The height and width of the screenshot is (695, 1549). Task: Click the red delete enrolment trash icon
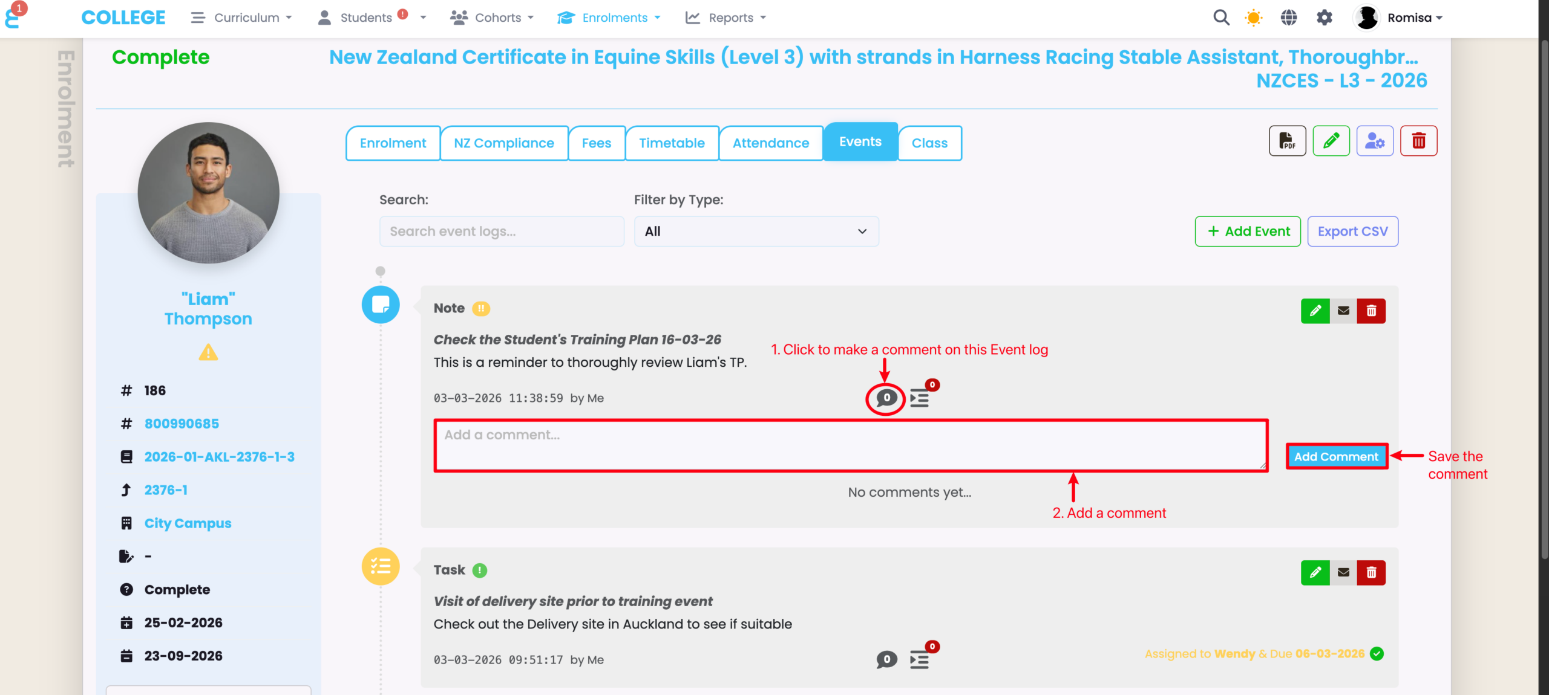tap(1418, 141)
